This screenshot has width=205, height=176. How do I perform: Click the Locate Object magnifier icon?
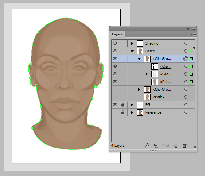[x=147, y=145]
